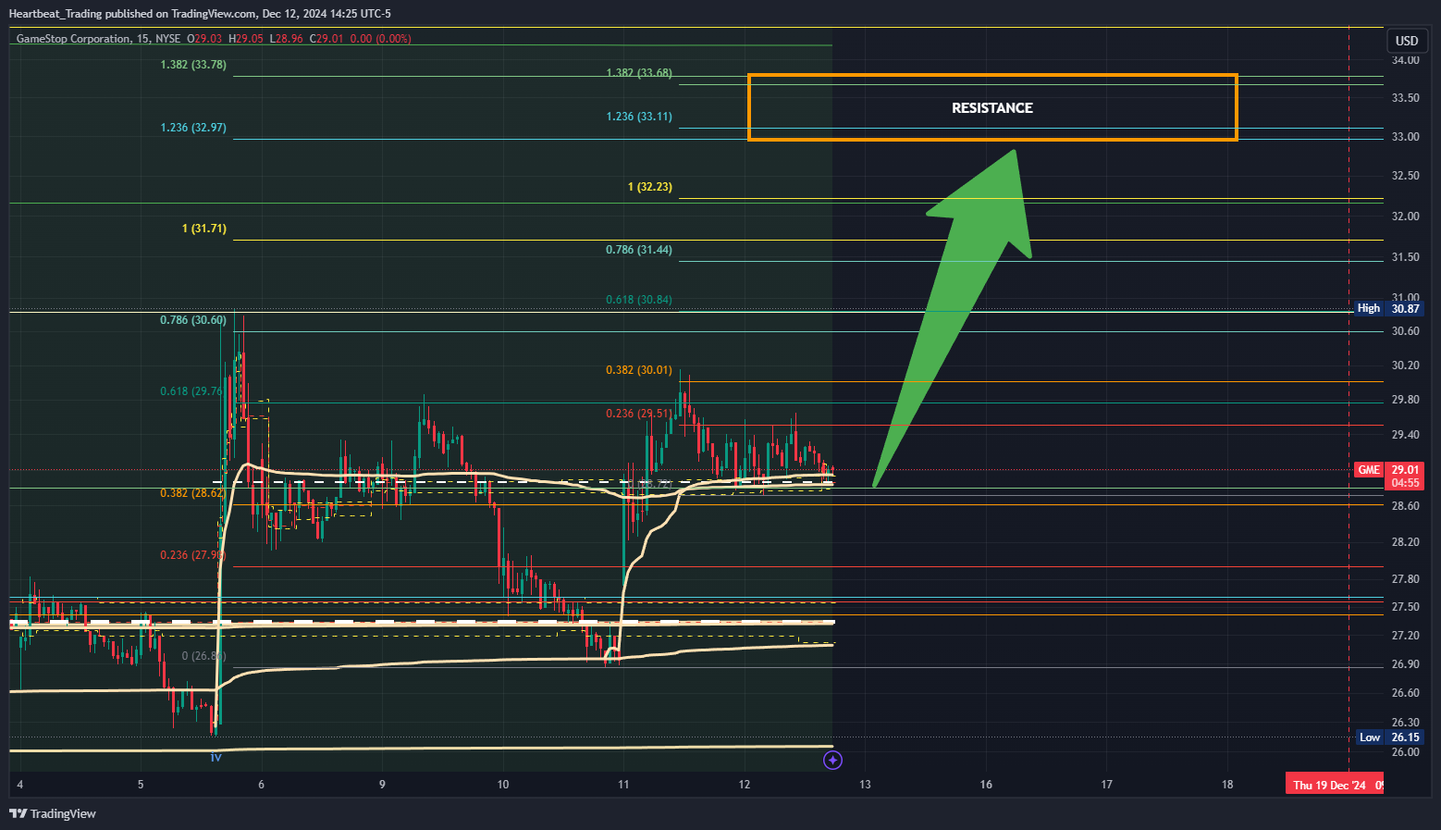This screenshot has height=830, width=1441.
Task: Click the '0.382 (28.62' Fibonacci label
Action: pyautogui.click(x=191, y=493)
